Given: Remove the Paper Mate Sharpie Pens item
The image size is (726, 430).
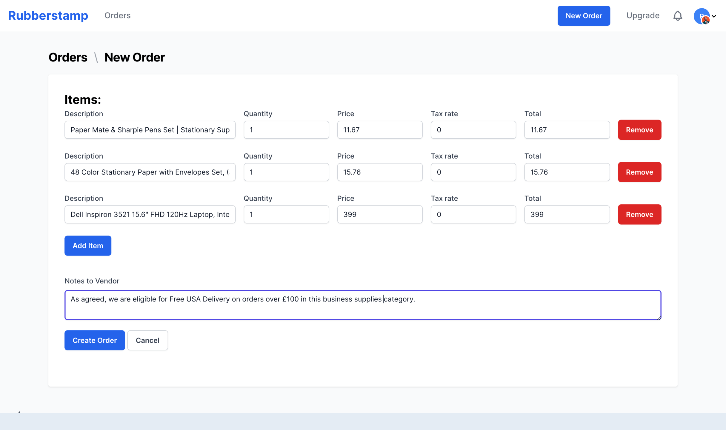Looking at the screenshot, I should tap(639, 129).
